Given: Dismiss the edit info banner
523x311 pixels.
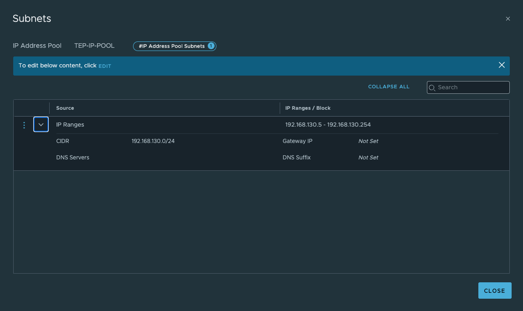Looking at the screenshot, I should 502,65.
